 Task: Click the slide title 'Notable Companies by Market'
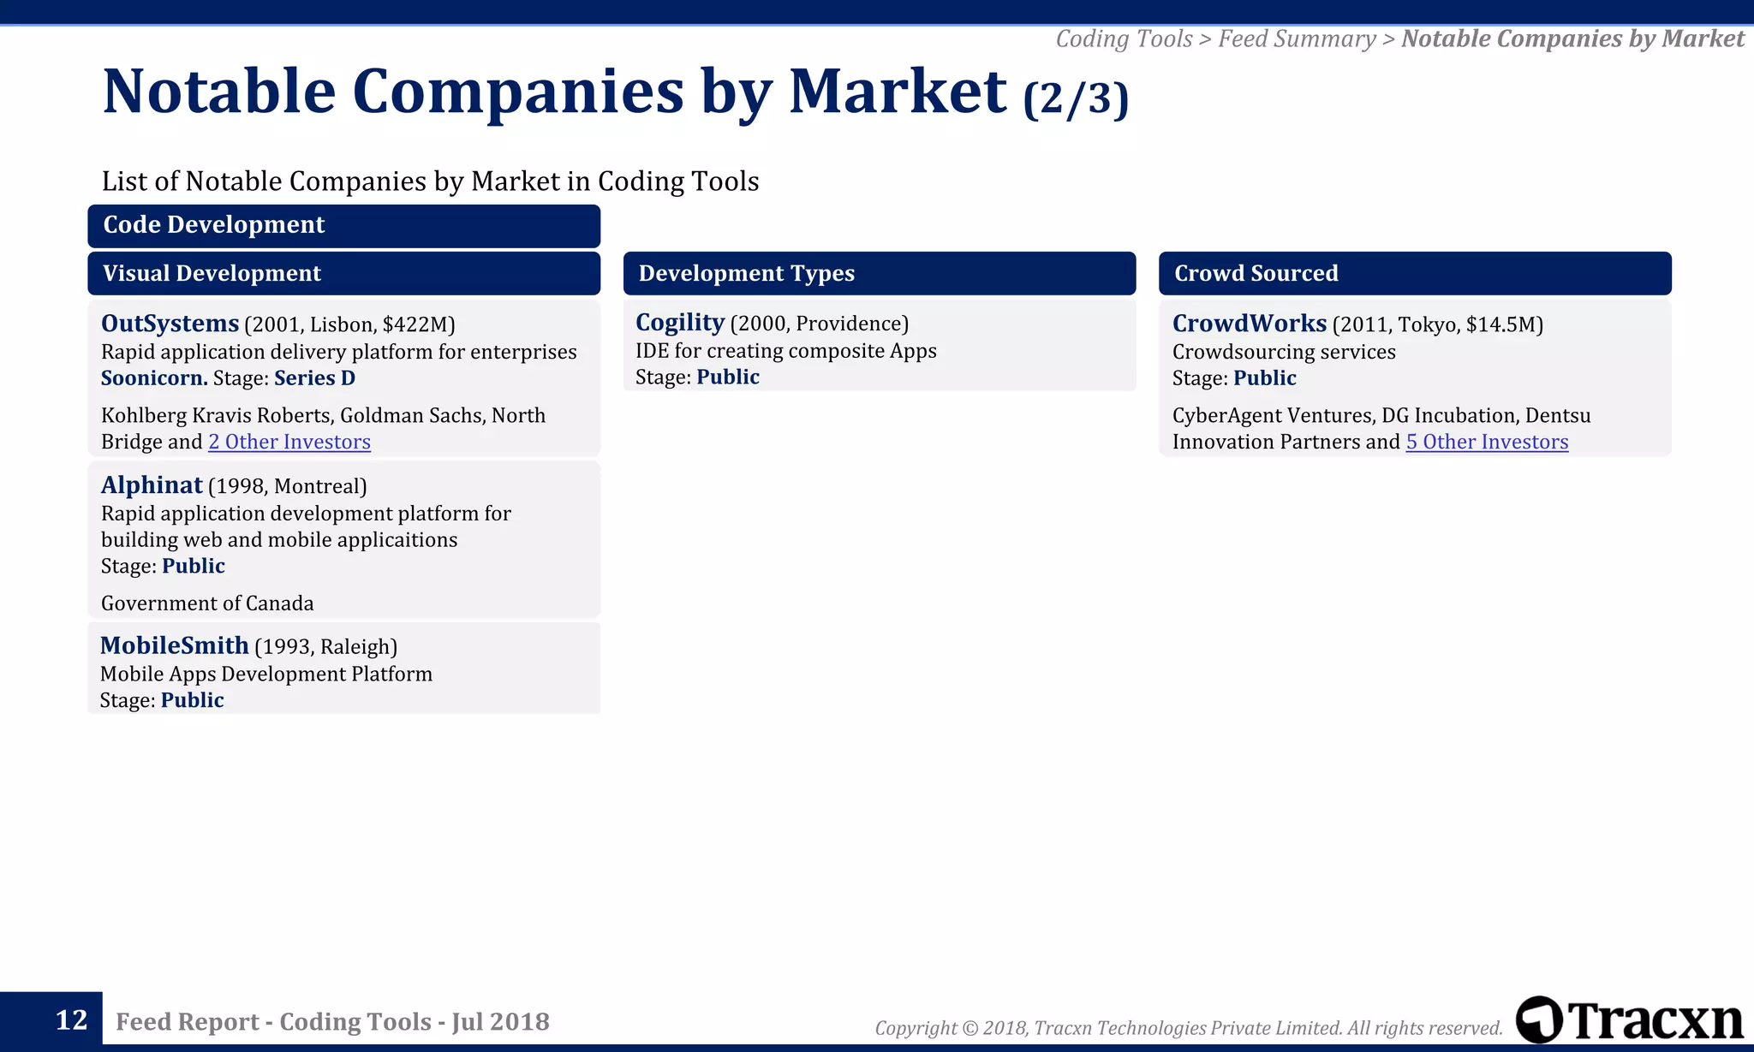coord(555,91)
